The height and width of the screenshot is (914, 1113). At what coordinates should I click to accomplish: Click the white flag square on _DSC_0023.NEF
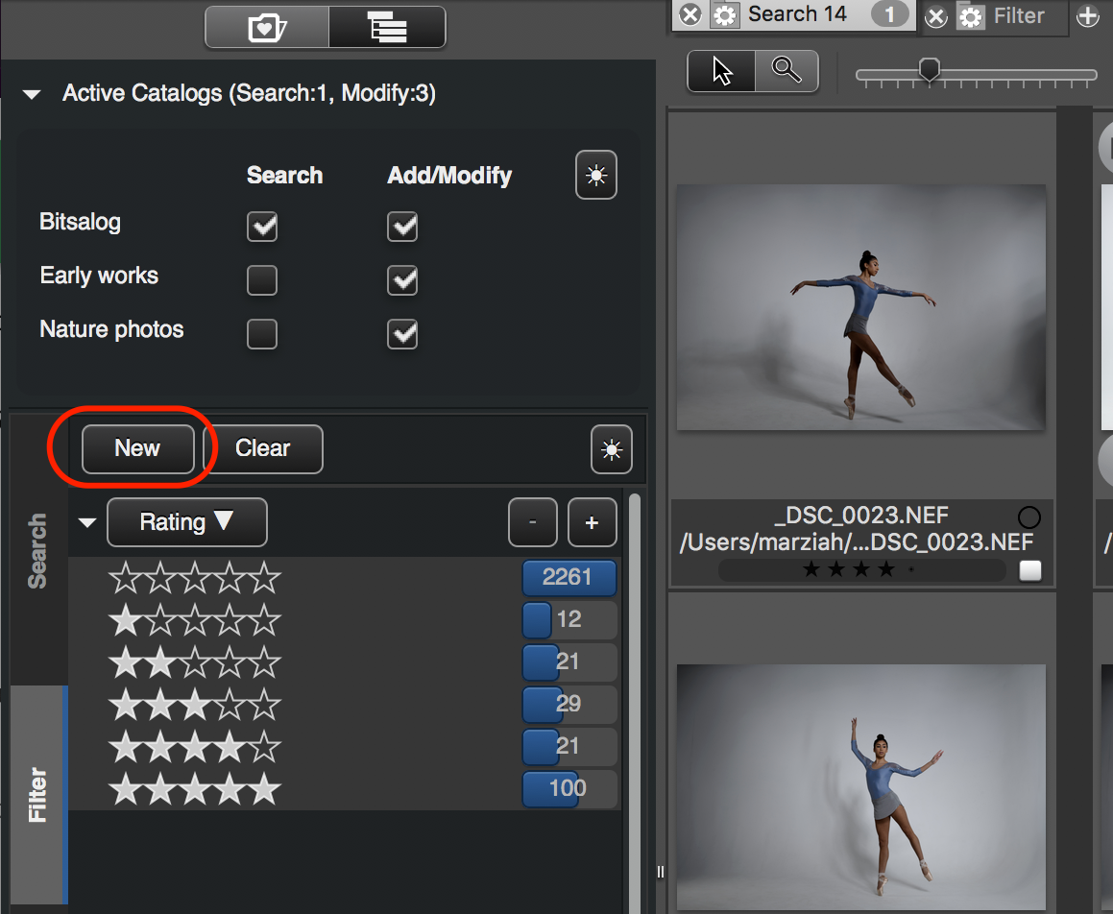pos(1030,570)
